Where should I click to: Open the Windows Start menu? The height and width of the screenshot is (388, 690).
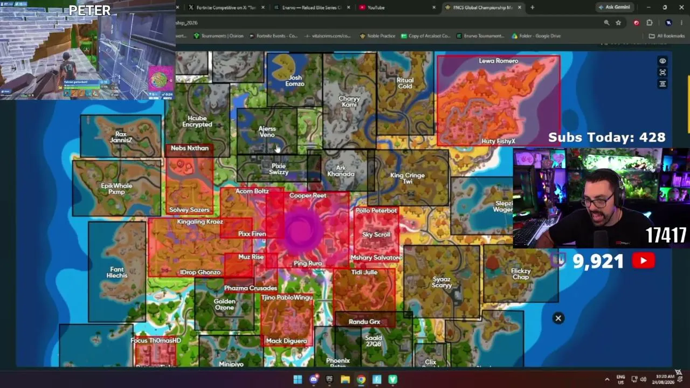click(x=298, y=379)
